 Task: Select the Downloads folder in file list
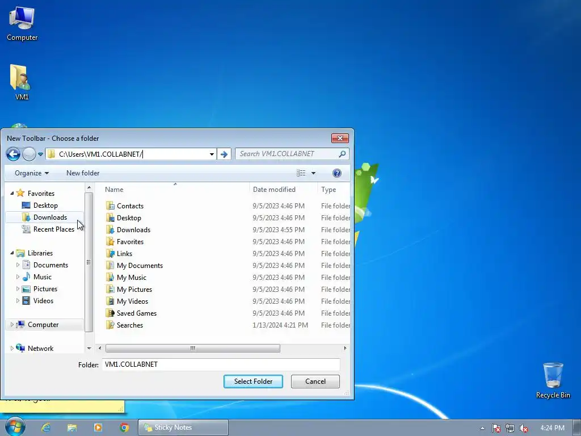(x=133, y=229)
